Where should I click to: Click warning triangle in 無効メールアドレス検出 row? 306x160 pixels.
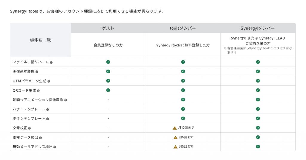[175, 147]
